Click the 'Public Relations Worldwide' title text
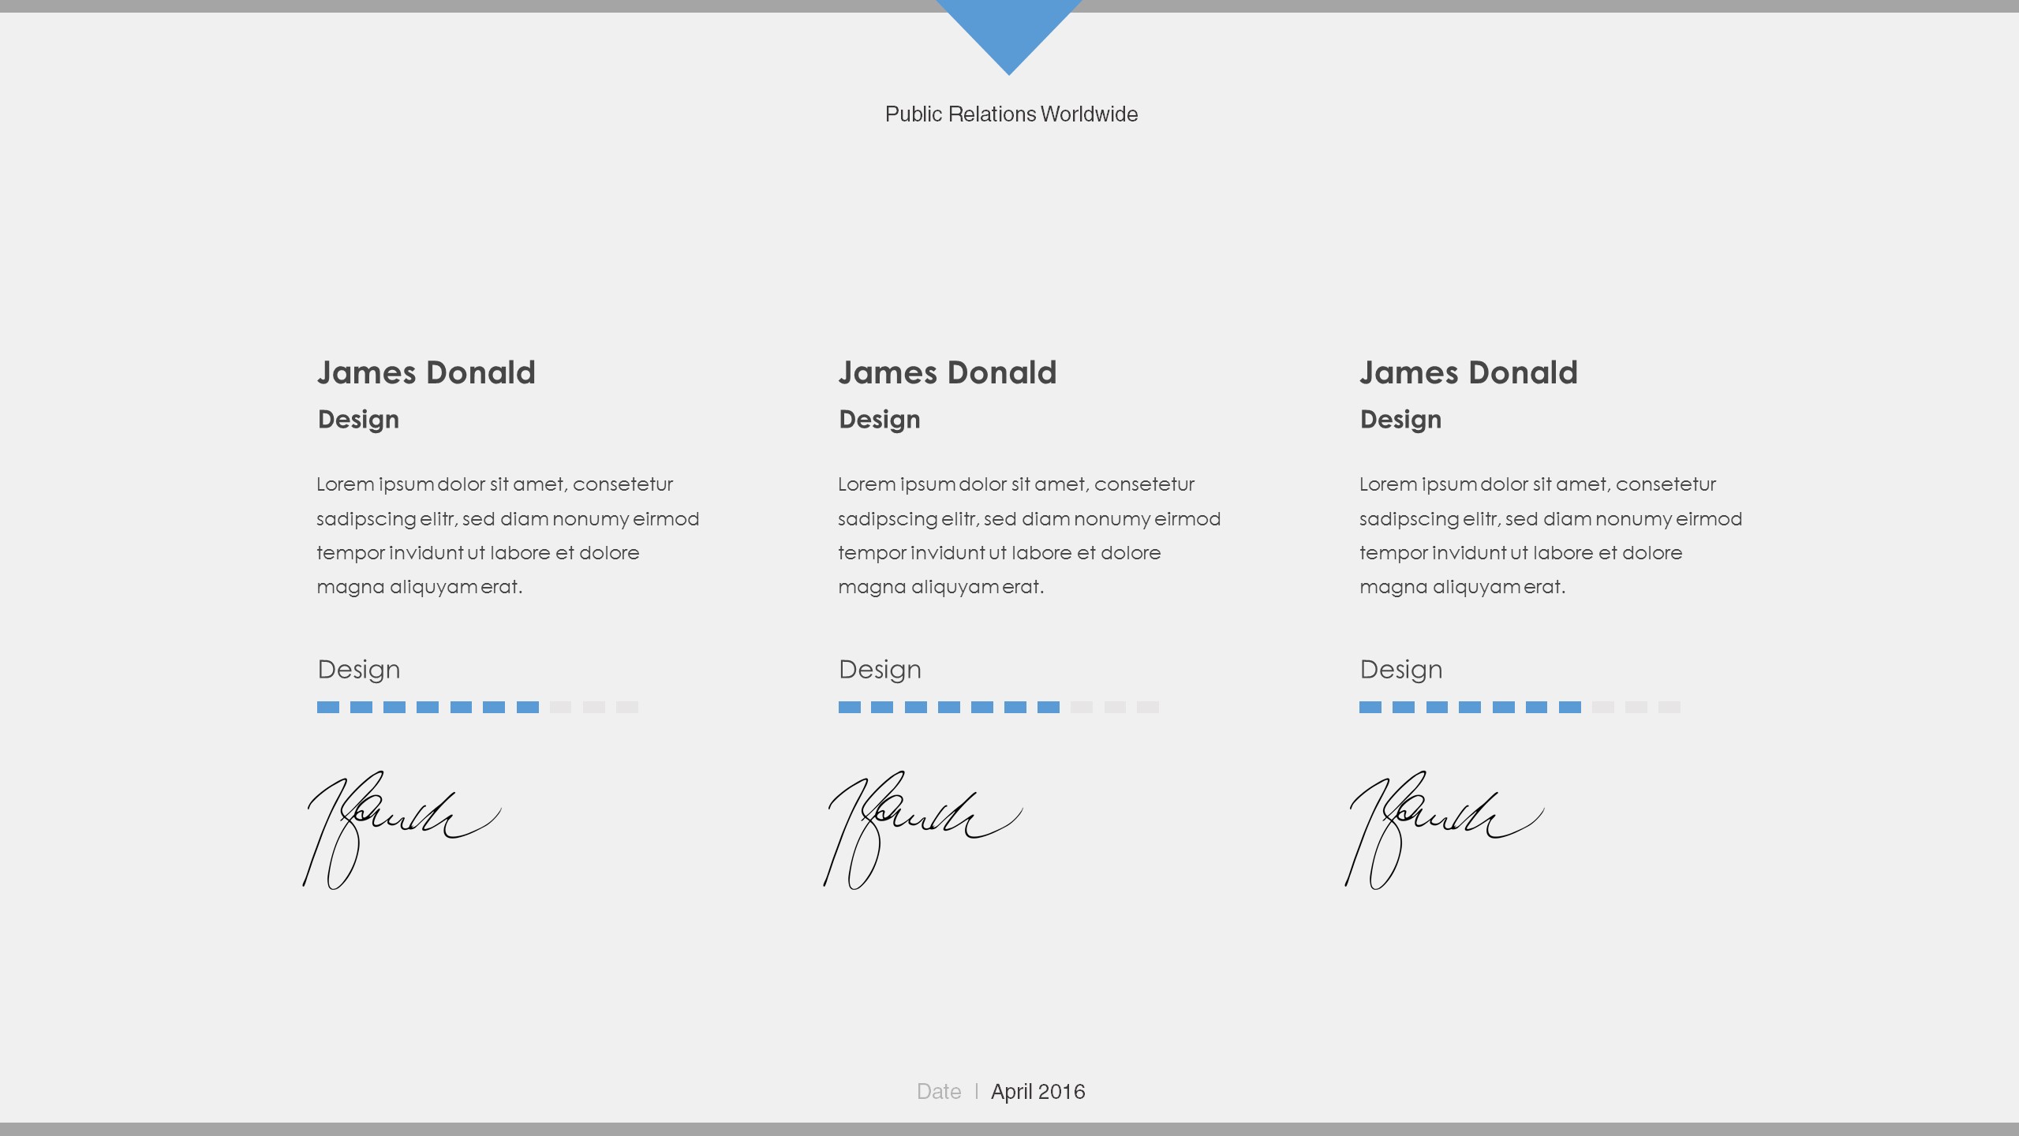Image resolution: width=2019 pixels, height=1136 pixels. coord(1011,114)
